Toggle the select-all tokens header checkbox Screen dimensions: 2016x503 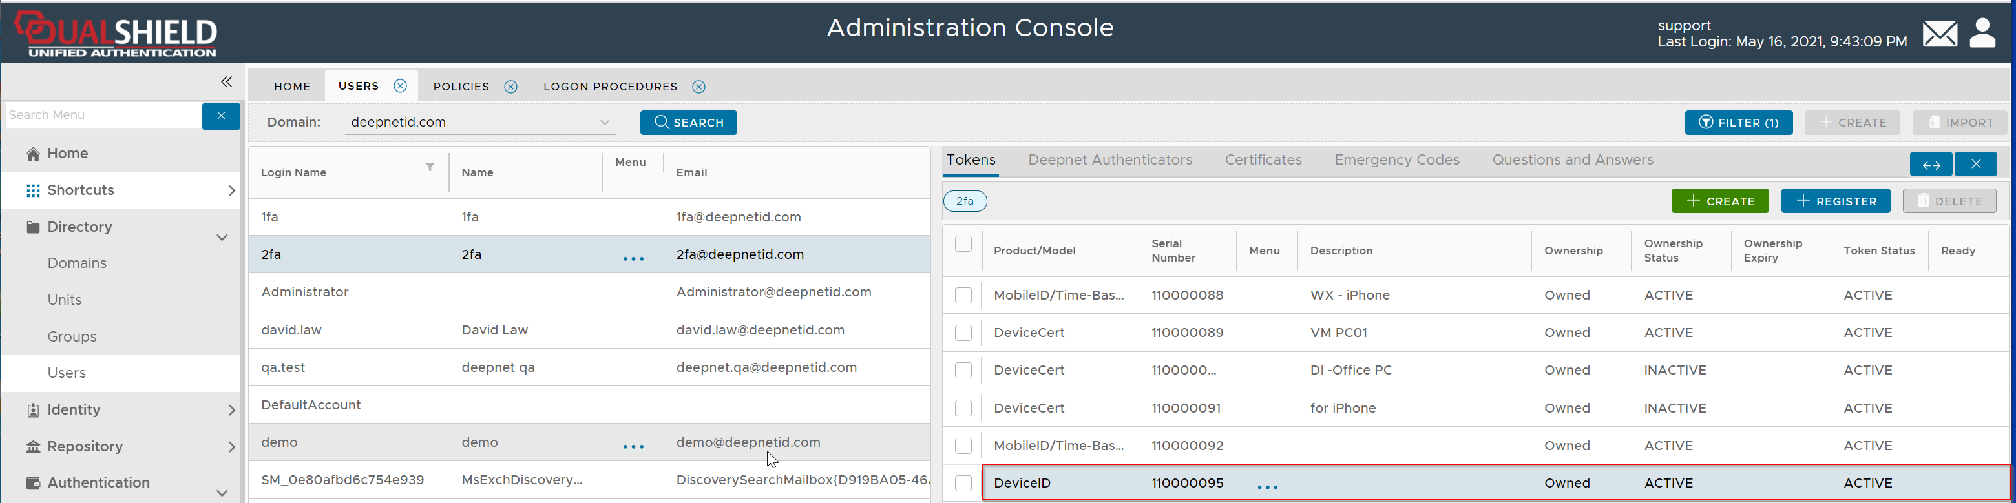click(x=963, y=244)
